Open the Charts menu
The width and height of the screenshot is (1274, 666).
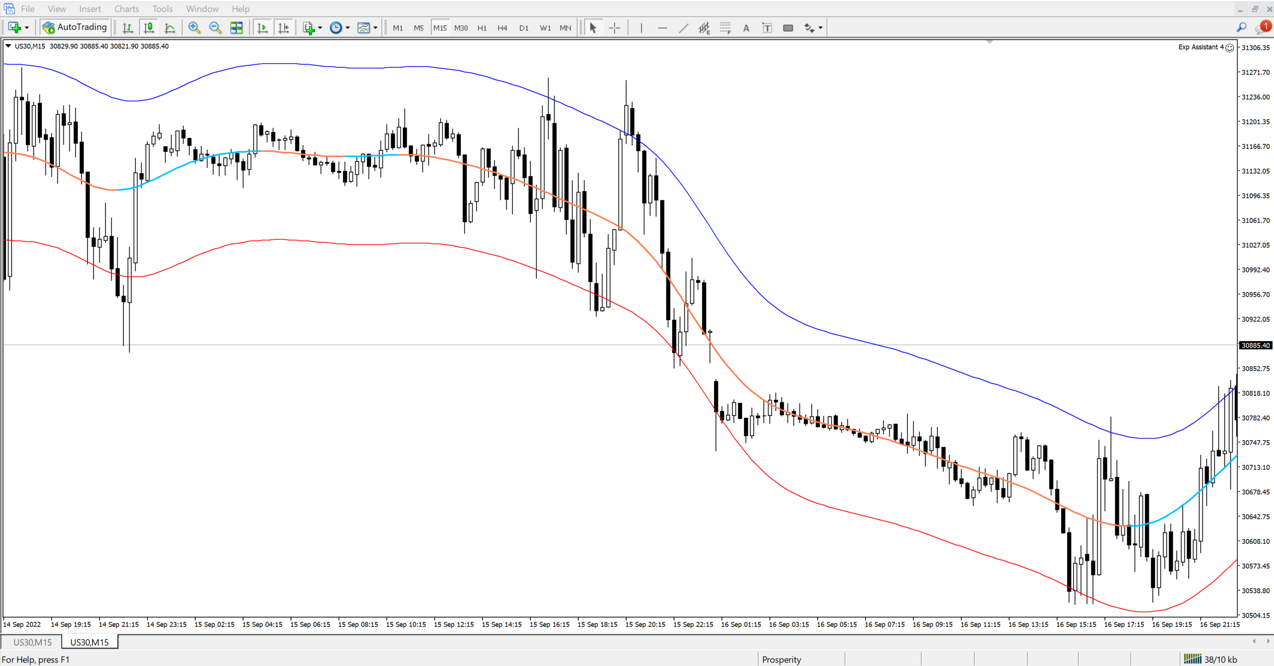tap(126, 9)
